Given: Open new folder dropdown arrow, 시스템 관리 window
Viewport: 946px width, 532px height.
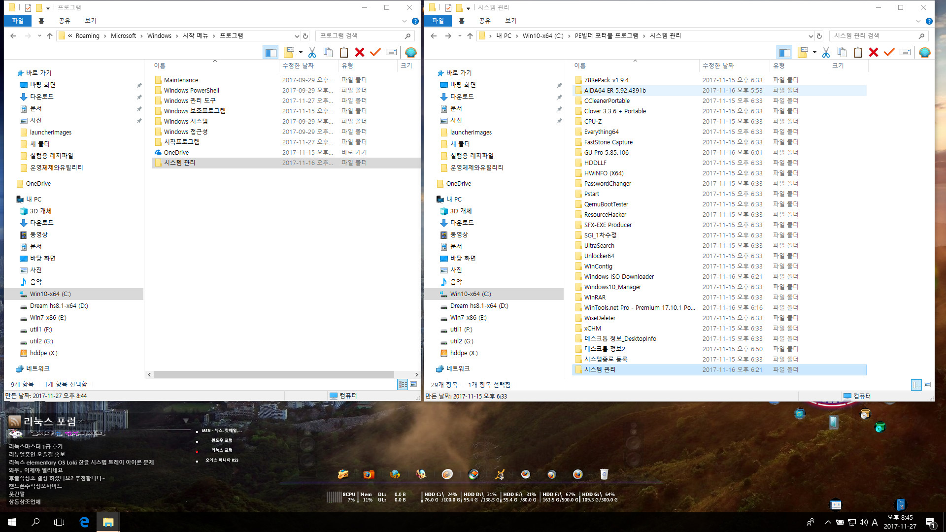Looking at the screenshot, I should pyautogui.click(x=814, y=52).
